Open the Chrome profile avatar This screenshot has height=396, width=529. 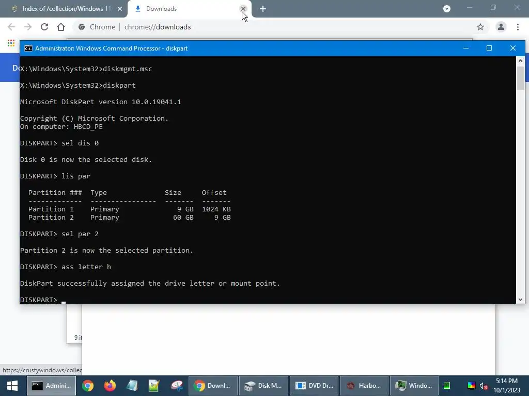[x=501, y=27]
